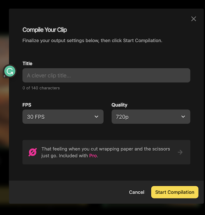Open the 720p quality dropdown
This screenshot has width=205, height=215.
[151, 117]
